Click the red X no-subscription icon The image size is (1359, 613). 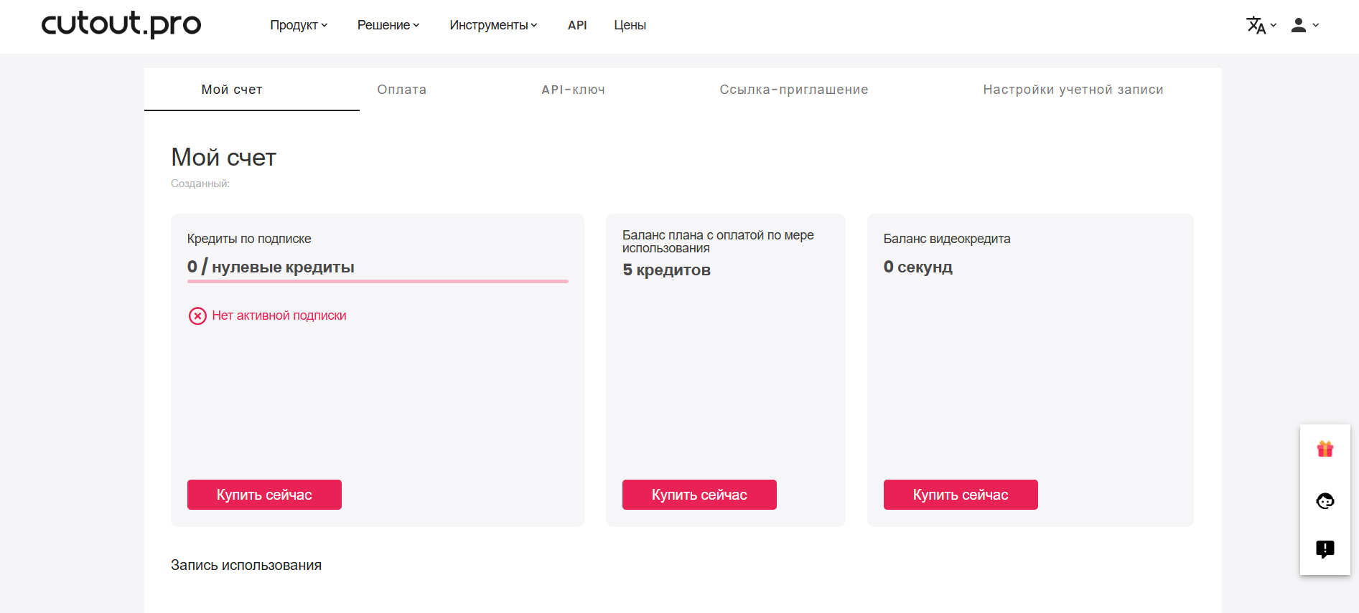tap(197, 316)
